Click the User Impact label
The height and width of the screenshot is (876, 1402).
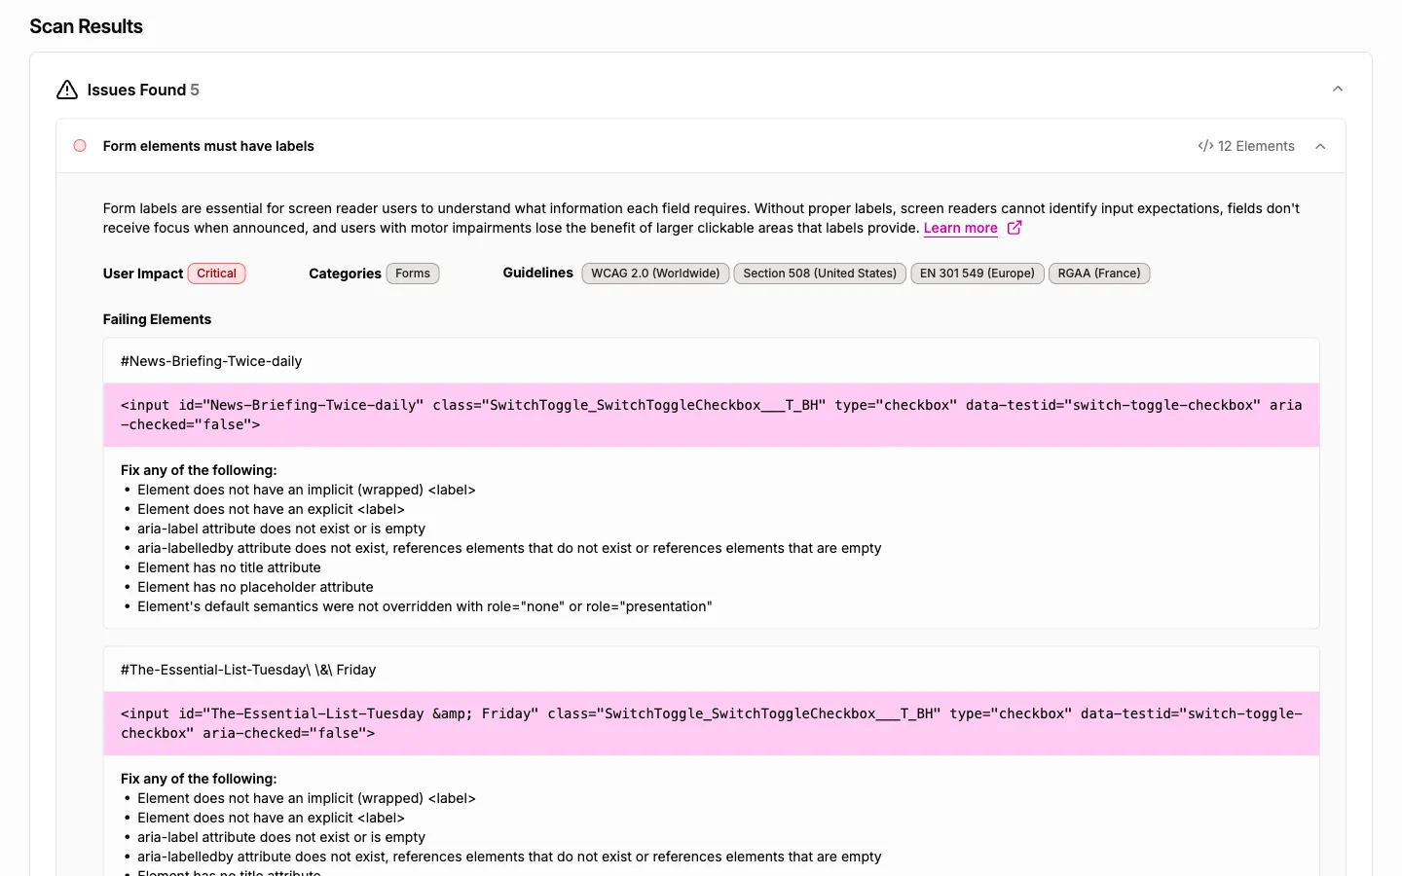(143, 274)
